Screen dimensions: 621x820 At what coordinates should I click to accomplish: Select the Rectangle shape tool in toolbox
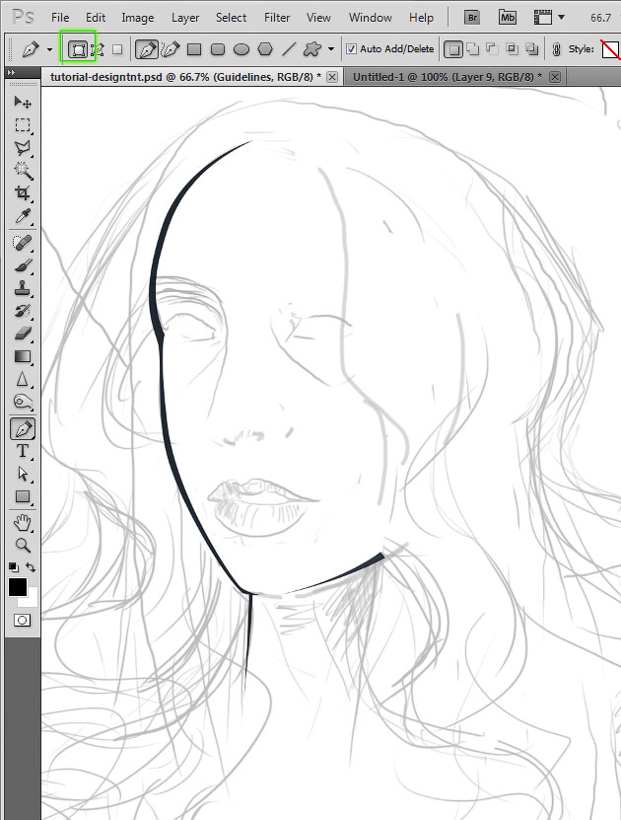(23, 496)
